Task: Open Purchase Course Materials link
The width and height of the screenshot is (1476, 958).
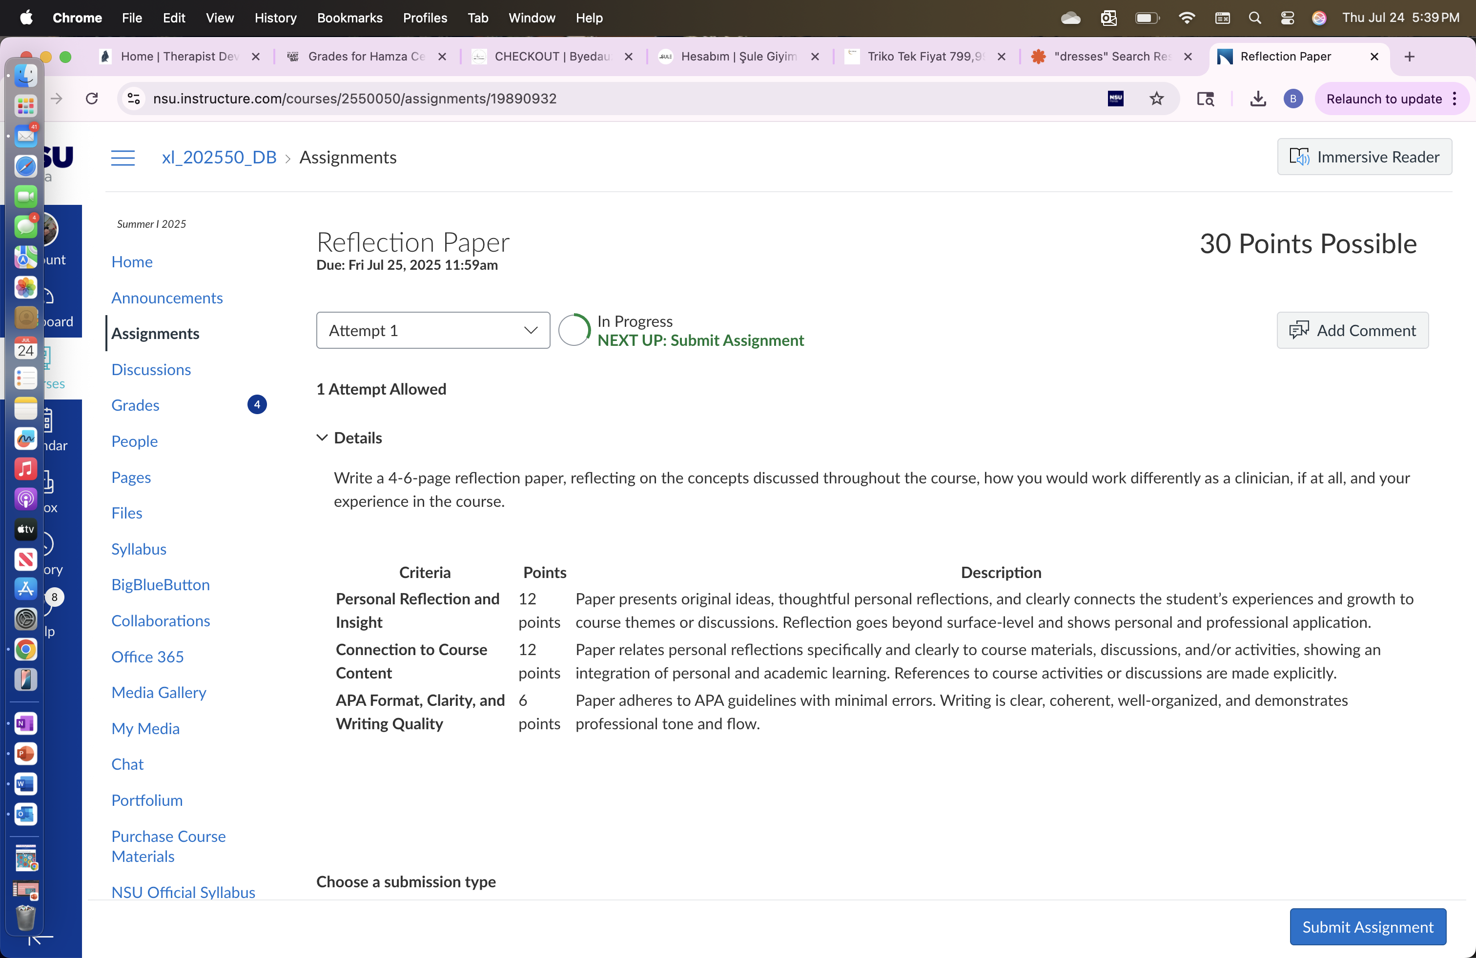Action: (169, 846)
